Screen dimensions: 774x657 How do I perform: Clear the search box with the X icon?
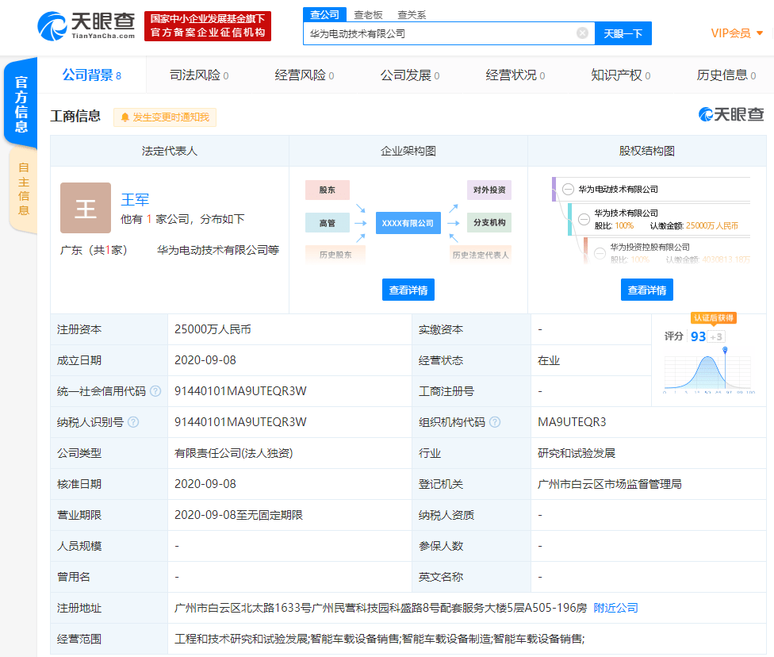tap(582, 33)
